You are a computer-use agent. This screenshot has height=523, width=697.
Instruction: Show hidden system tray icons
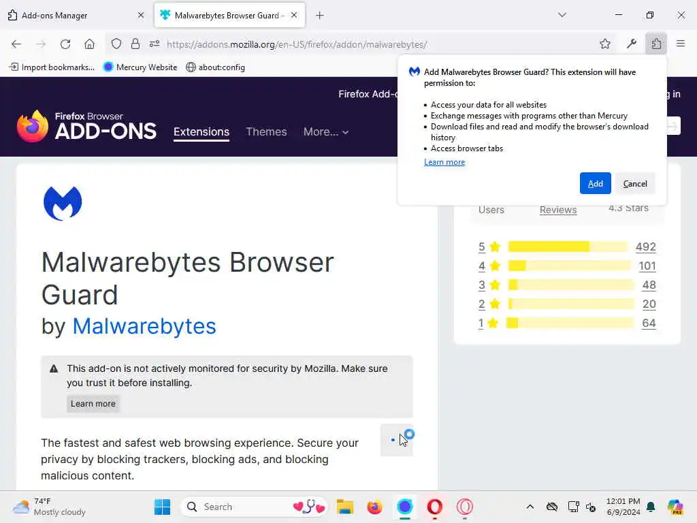coord(530,507)
